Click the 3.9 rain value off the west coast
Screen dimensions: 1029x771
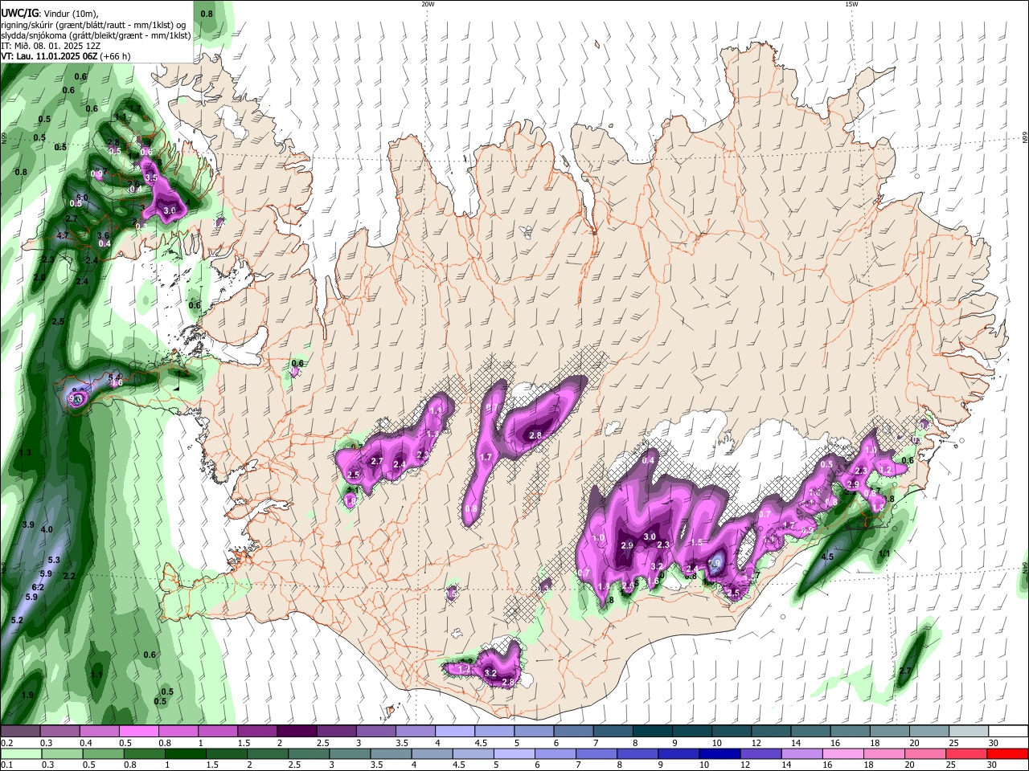pos(28,524)
